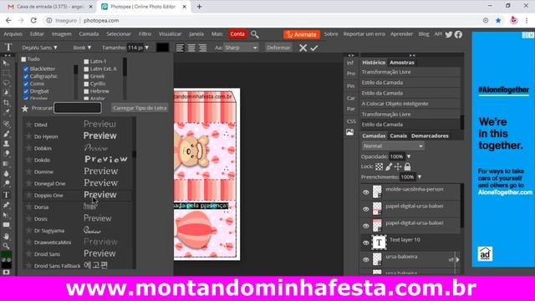Switch to the Demarcadores tab
This screenshot has height=301, width=535.
(x=430, y=135)
